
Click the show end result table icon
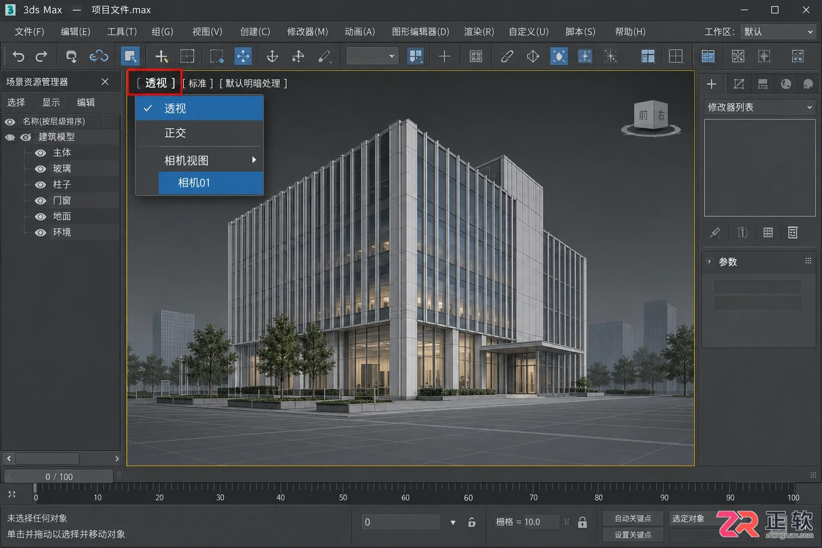point(768,232)
